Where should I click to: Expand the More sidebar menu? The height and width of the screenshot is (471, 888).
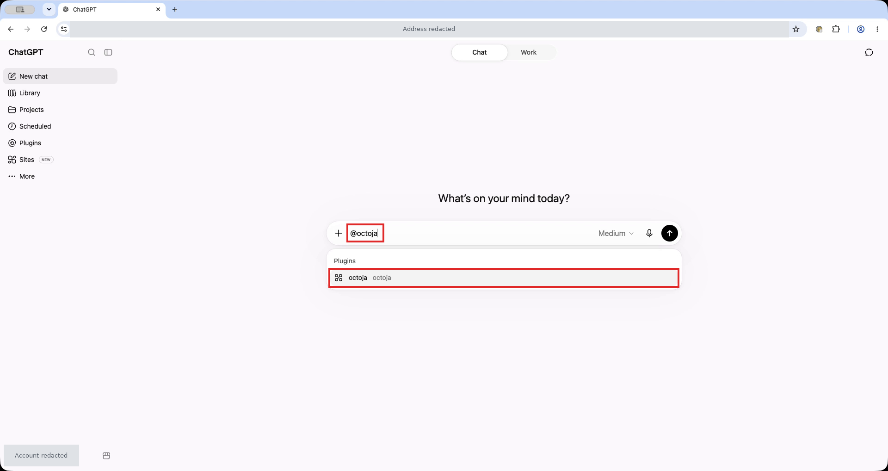tap(60, 176)
